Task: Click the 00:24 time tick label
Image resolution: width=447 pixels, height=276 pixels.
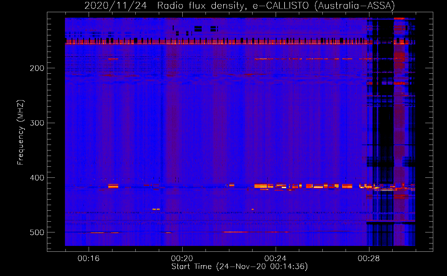Action: click(275, 259)
